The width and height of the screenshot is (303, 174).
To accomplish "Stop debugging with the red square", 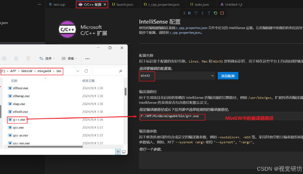I will tap(222, 13).
